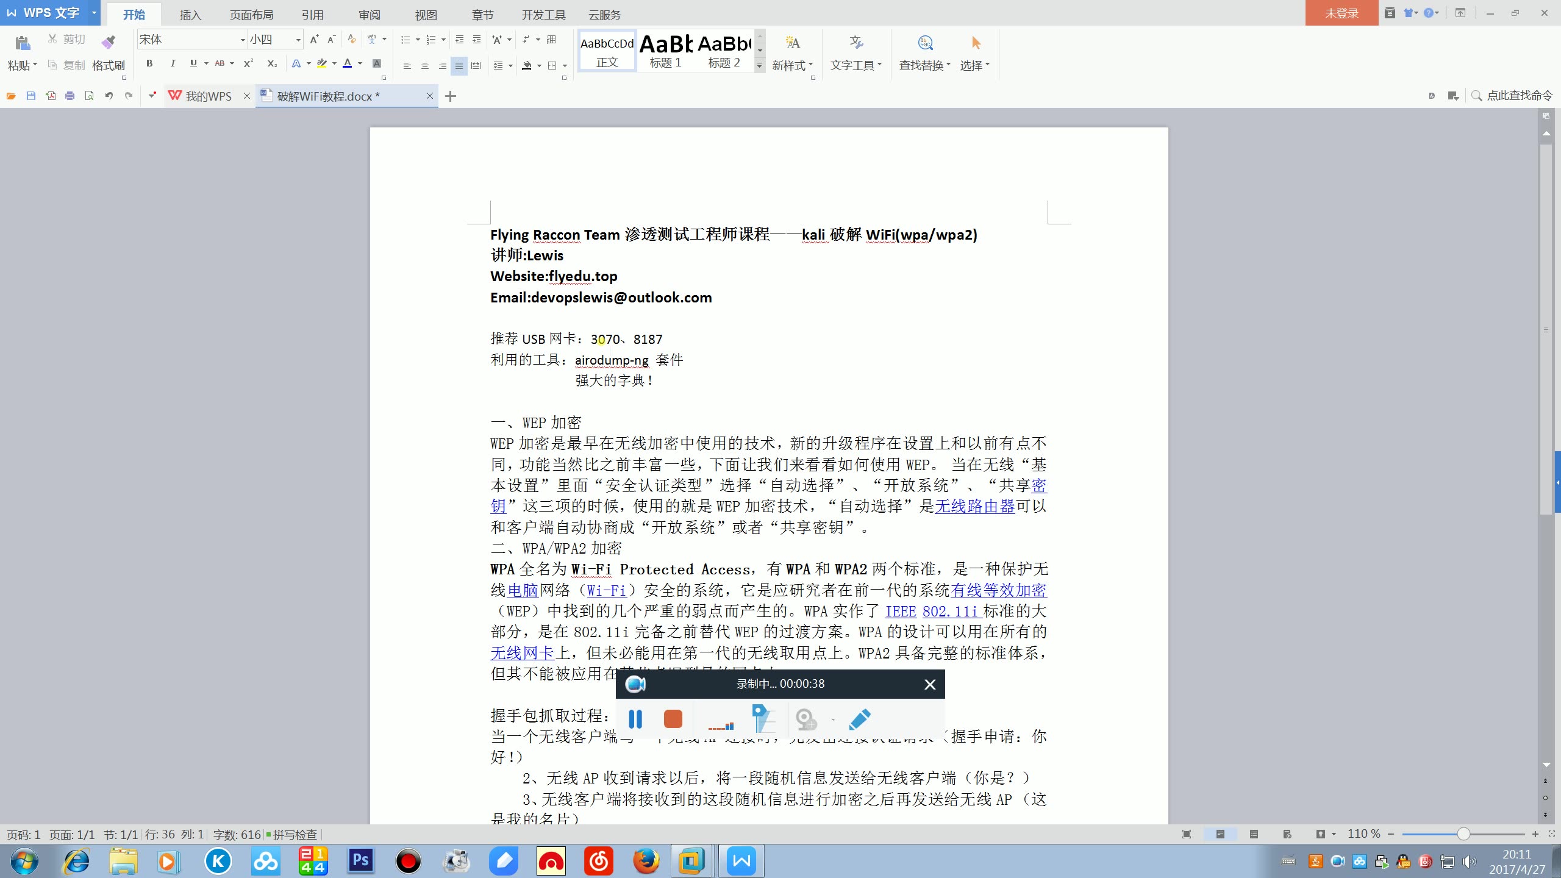Click the webcam icon in recorder toolbar
The height and width of the screenshot is (878, 1561).
pyautogui.click(x=806, y=719)
